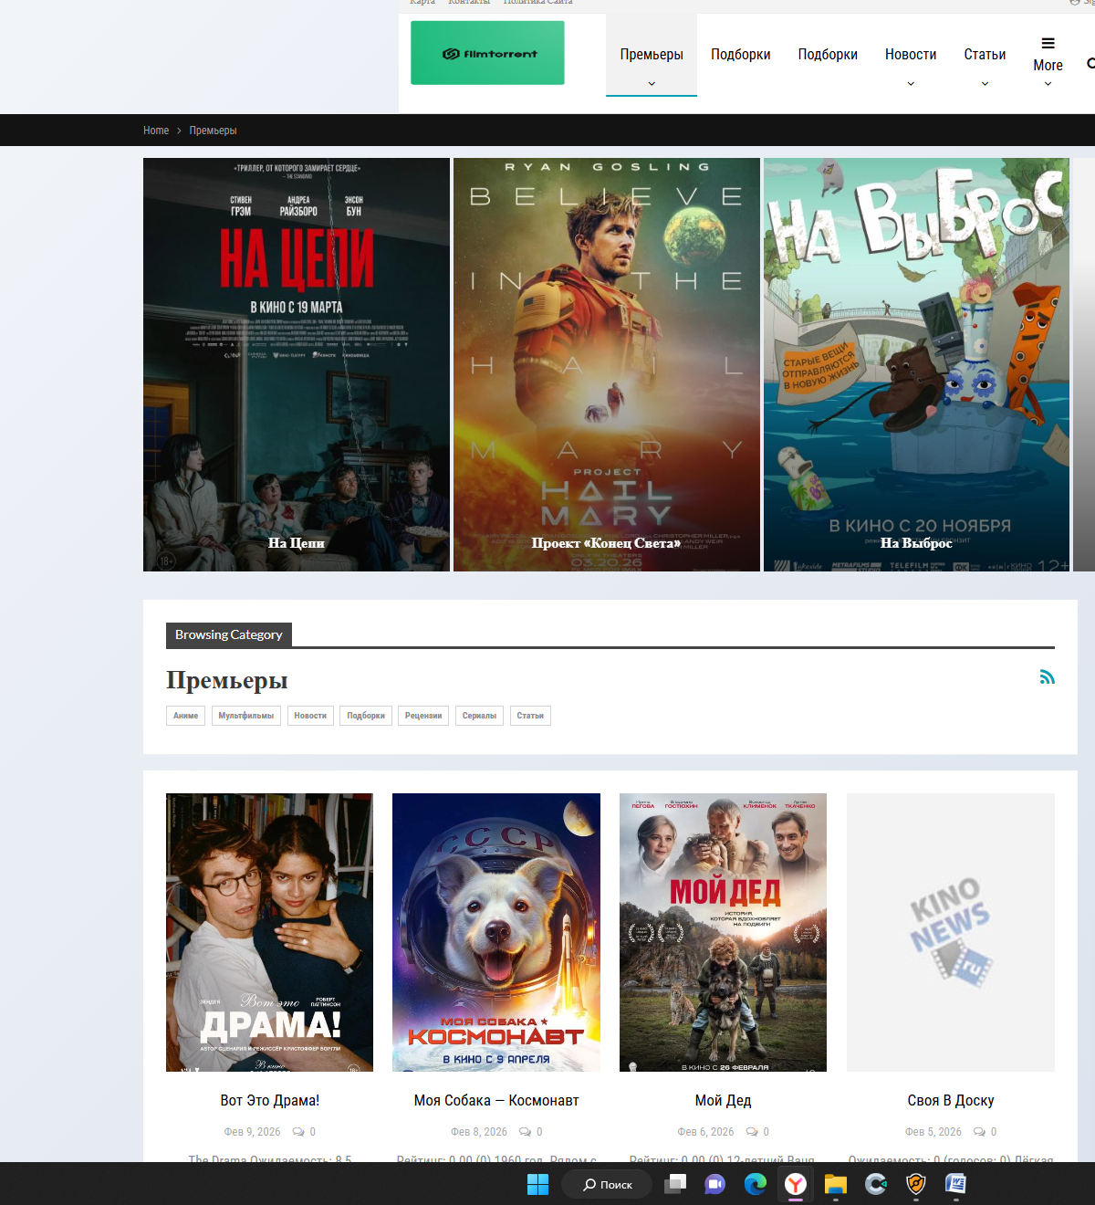
Task: Click the filmtorrent logo banner
Action: pyautogui.click(x=487, y=53)
